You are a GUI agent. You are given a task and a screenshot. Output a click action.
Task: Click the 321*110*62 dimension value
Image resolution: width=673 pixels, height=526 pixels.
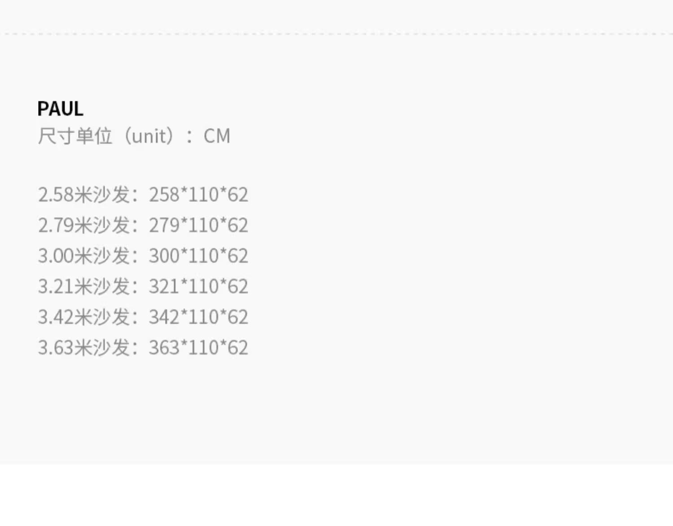(x=198, y=286)
